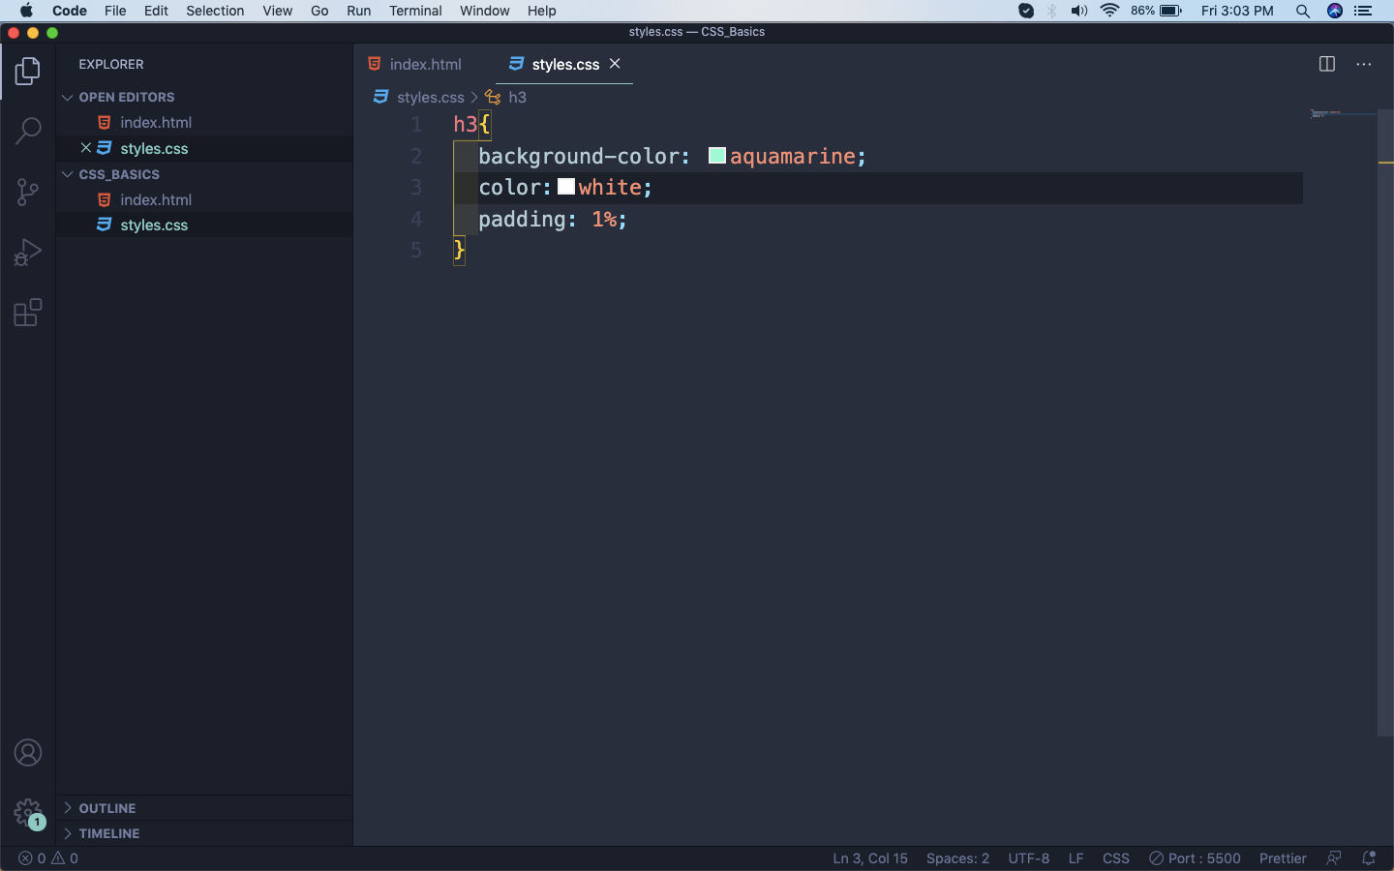Click the Code application menu
The image size is (1394, 871).
click(70, 11)
